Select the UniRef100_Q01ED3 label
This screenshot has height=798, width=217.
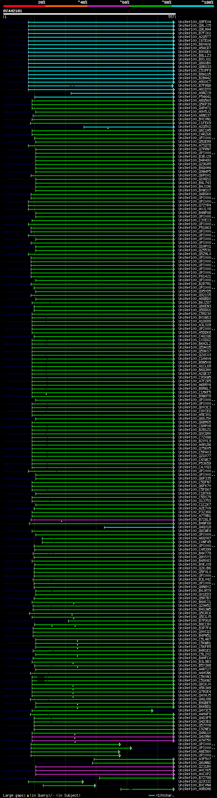tap(195, 595)
